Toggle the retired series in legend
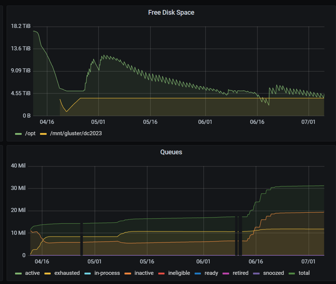 [x=241, y=273]
